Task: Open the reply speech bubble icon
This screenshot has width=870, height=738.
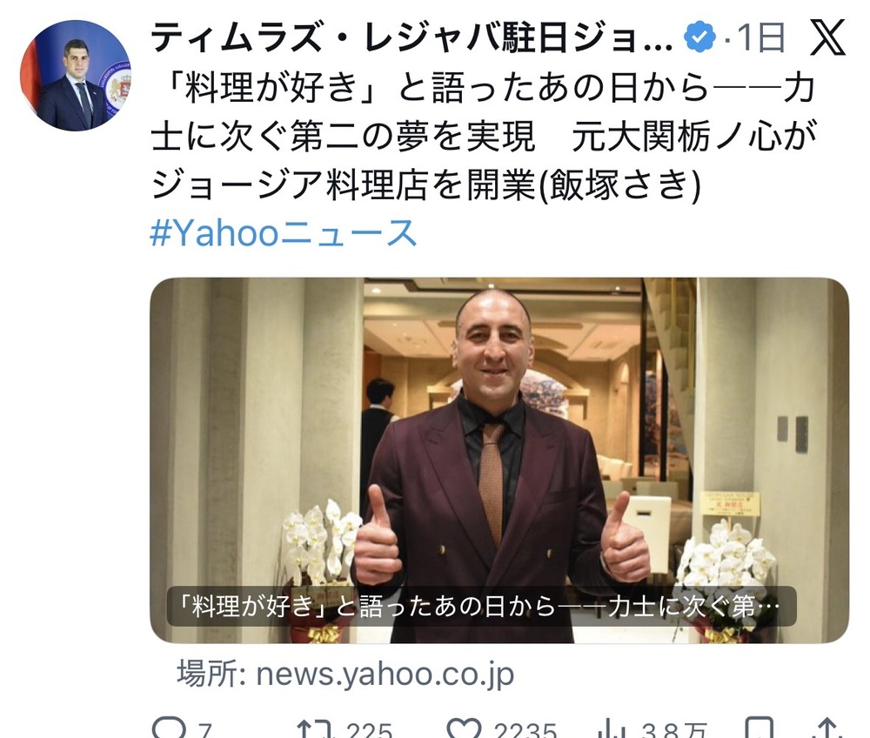Action: click(x=170, y=728)
